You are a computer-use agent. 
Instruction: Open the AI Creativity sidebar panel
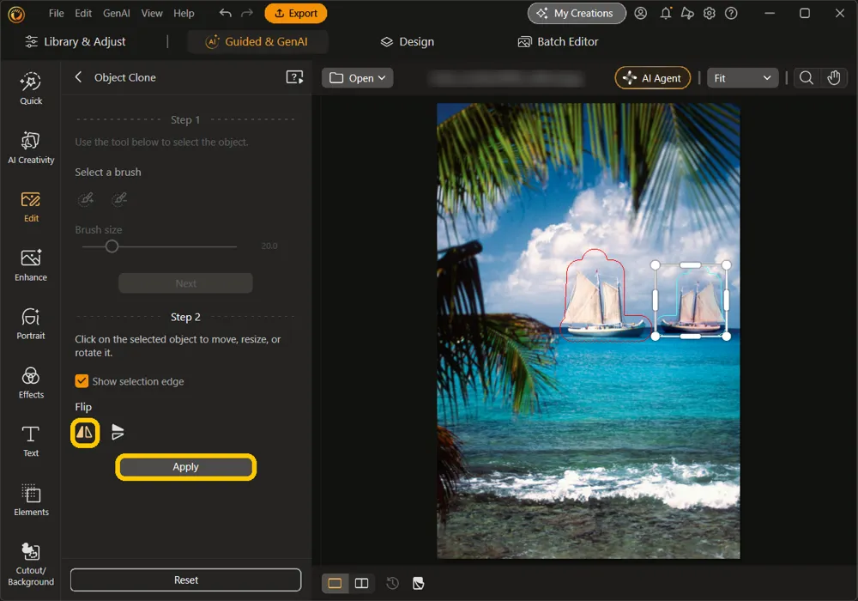click(x=31, y=148)
